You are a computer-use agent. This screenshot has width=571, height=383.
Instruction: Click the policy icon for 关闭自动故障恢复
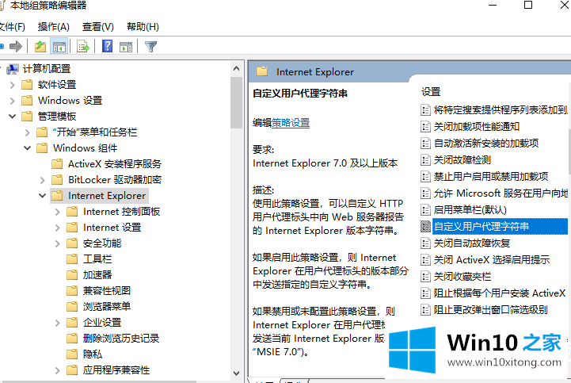[425, 243]
